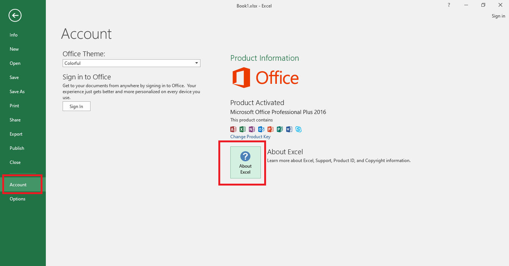Click Sign in at top right

pos(498,16)
